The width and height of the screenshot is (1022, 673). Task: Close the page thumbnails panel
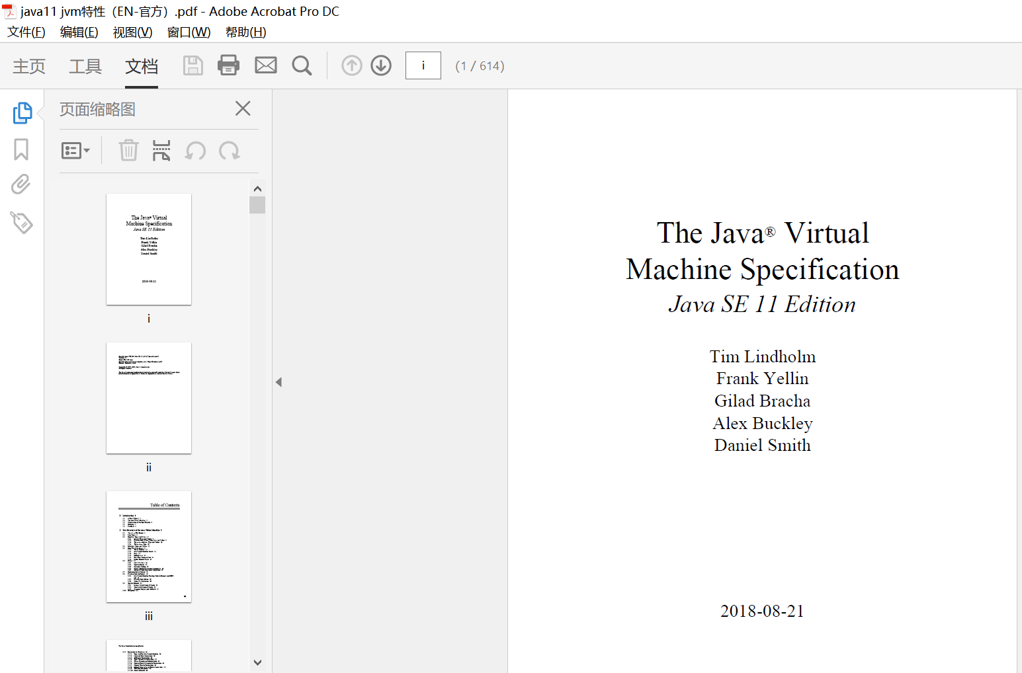[243, 108]
